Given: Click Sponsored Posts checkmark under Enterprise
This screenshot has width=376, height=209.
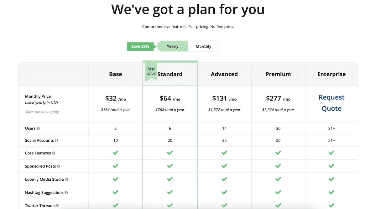Looking at the screenshot, I should click(x=332, y=166).
